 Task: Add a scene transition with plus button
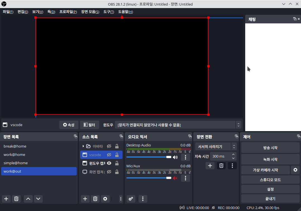coord(210,166)
